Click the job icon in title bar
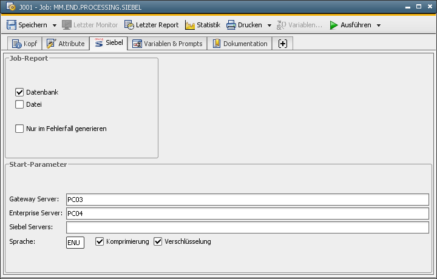Screen dimensions: 437x279 (x=10, y=7)
